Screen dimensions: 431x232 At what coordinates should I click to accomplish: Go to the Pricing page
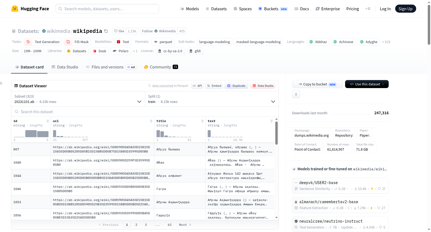point(353,9)
